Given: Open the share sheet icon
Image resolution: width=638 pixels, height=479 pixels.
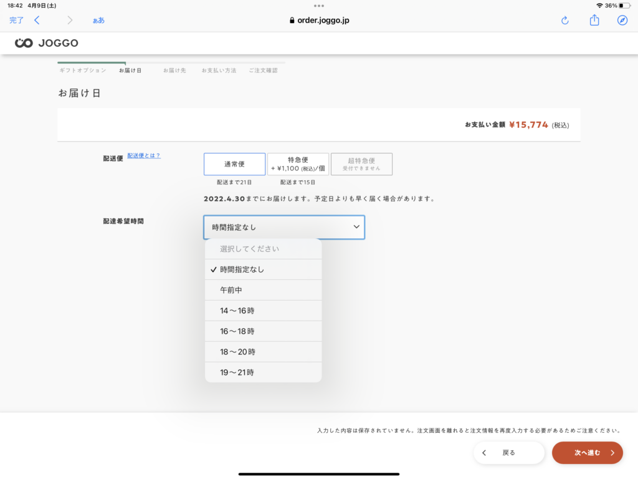Looking at the screenshot, I should (x=594, y=20).
